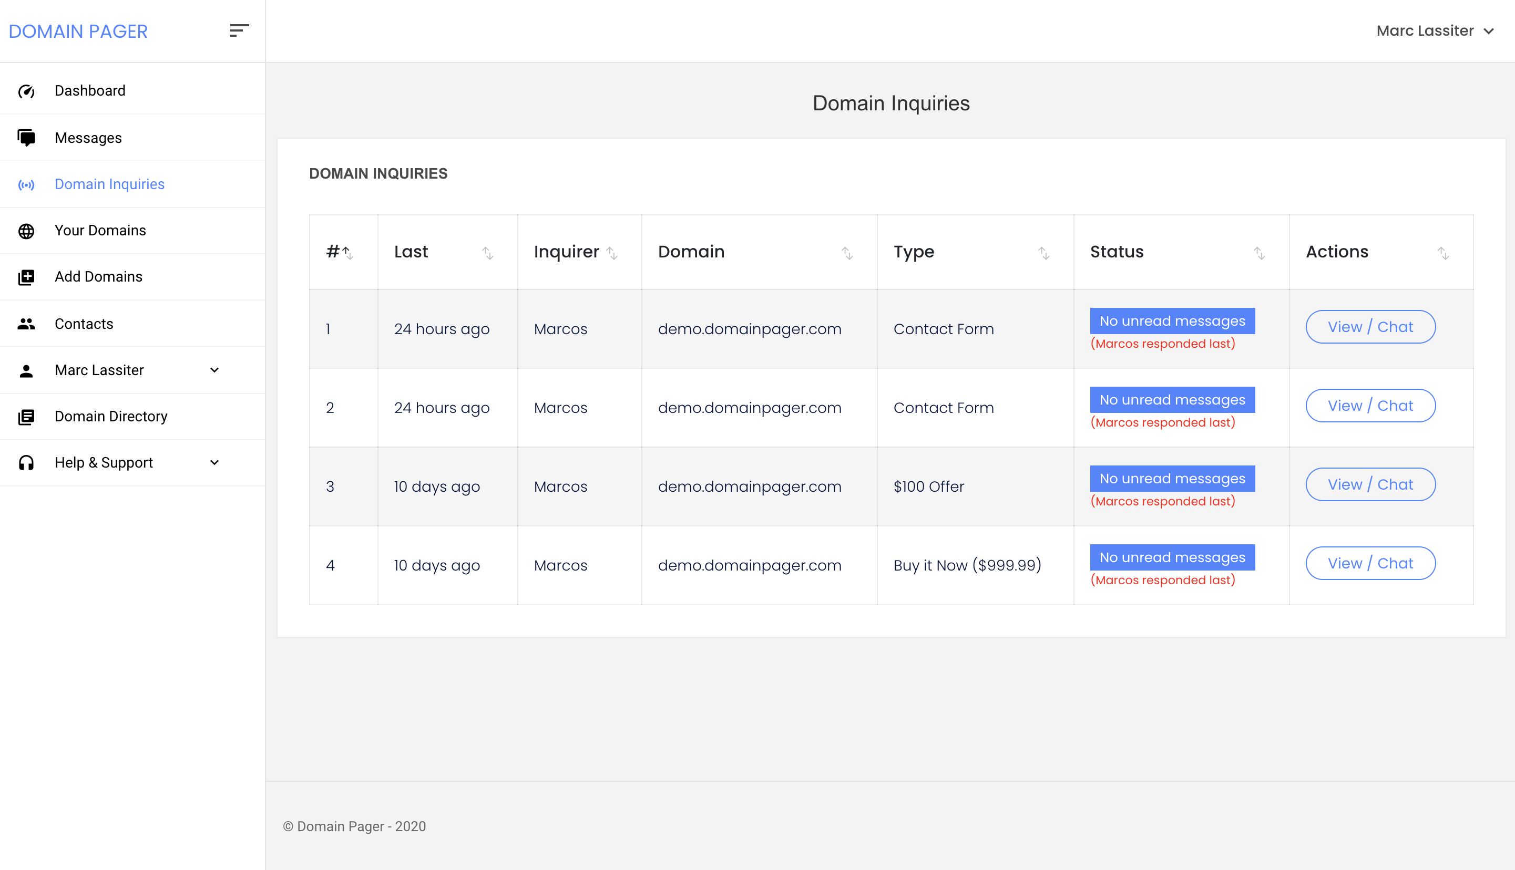The image size is (1515, 870).
Task: Click the Help & Support headphones icon
Action: 26,462
